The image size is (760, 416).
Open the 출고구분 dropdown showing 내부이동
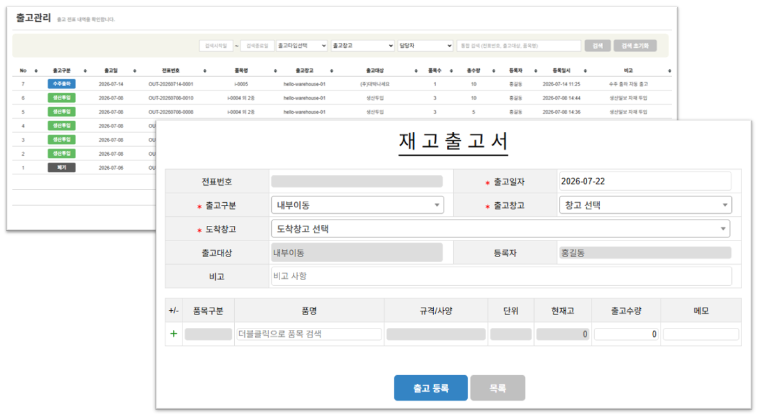click(x=357, y=205)
